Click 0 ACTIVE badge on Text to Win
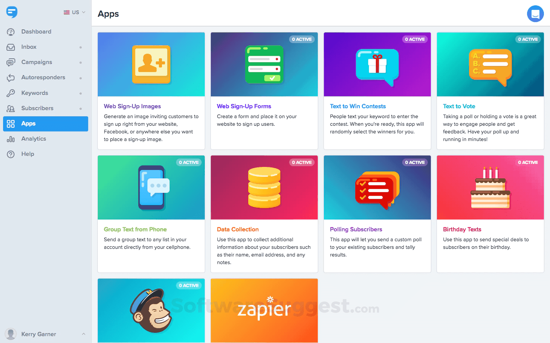550x343 pixels. pyautogui.click(x=415, y=39)
